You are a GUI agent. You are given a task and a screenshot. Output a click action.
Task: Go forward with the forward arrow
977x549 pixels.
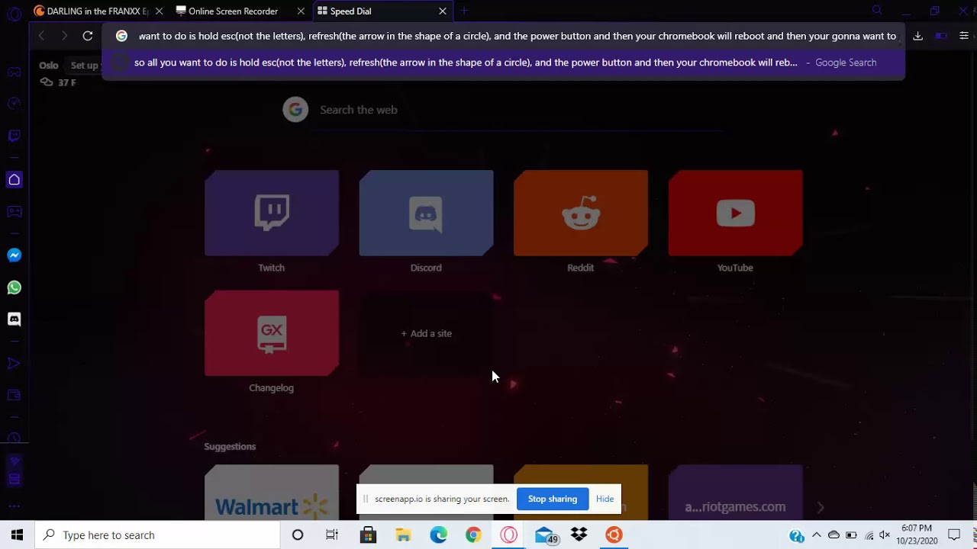(x=64, y=36)
